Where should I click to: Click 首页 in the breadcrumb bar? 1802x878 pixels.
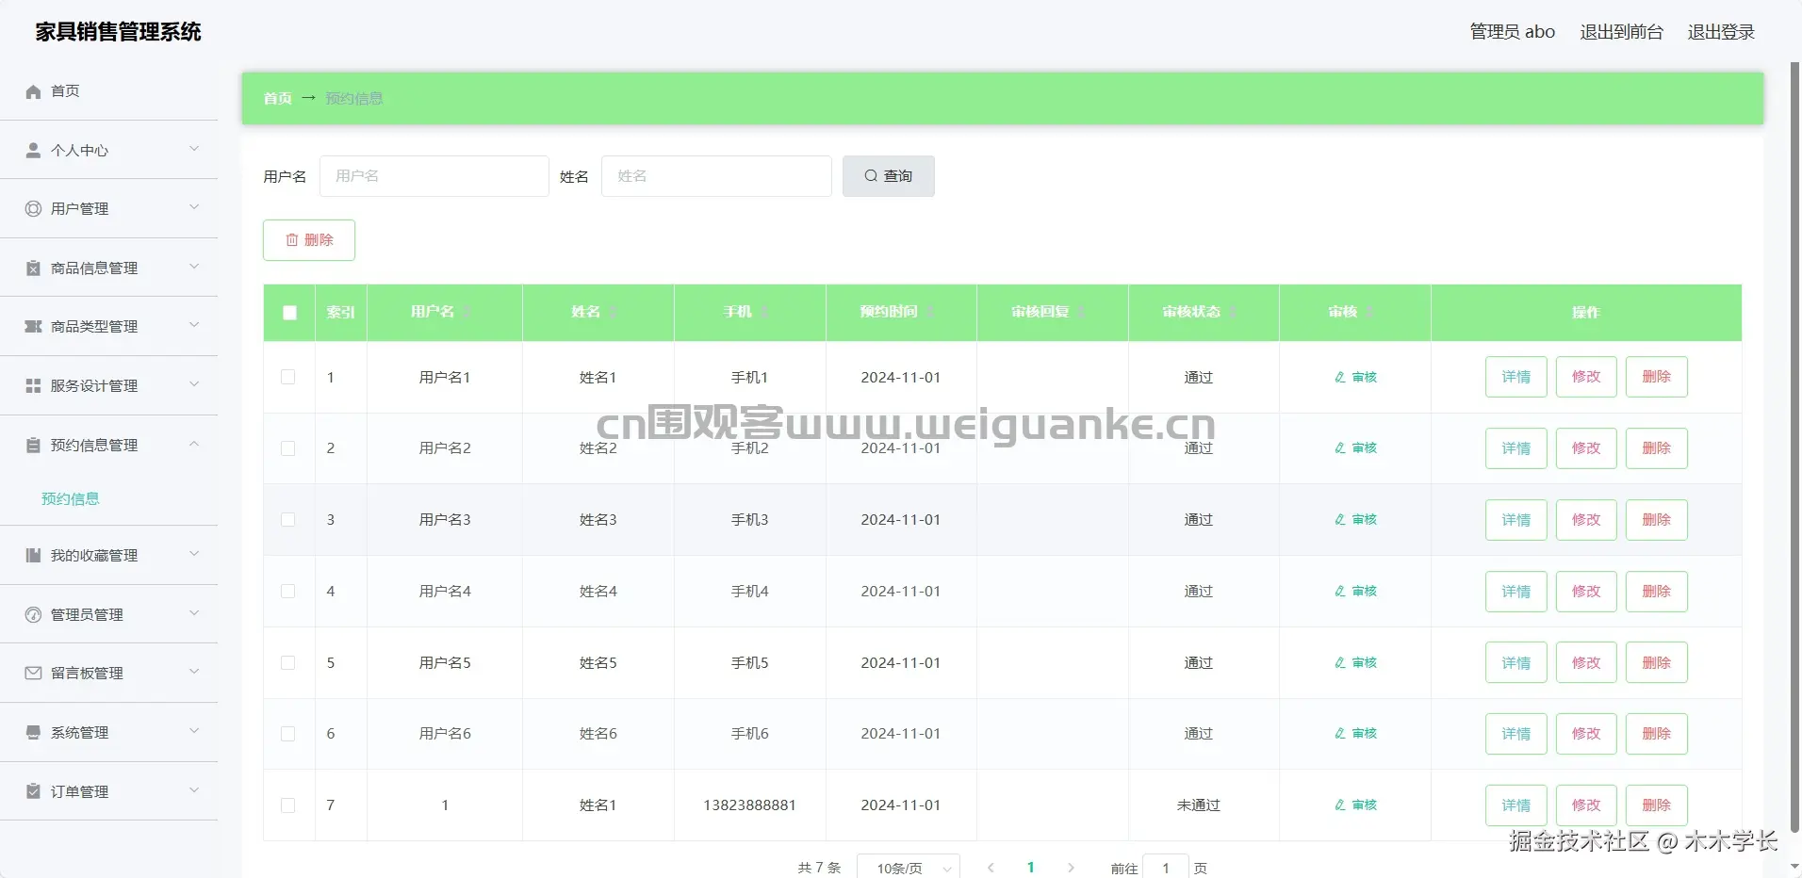277,98
